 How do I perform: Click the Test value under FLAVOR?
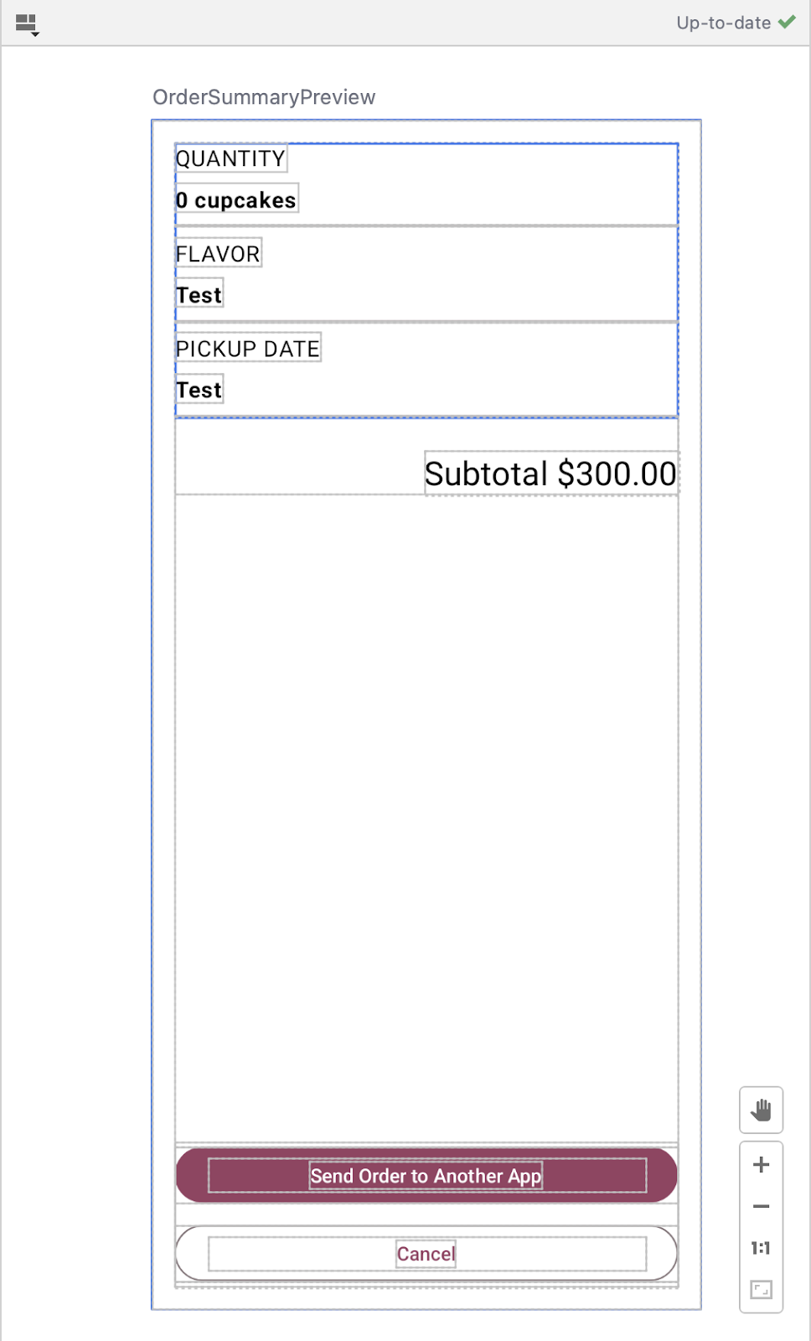pos(199,295)
